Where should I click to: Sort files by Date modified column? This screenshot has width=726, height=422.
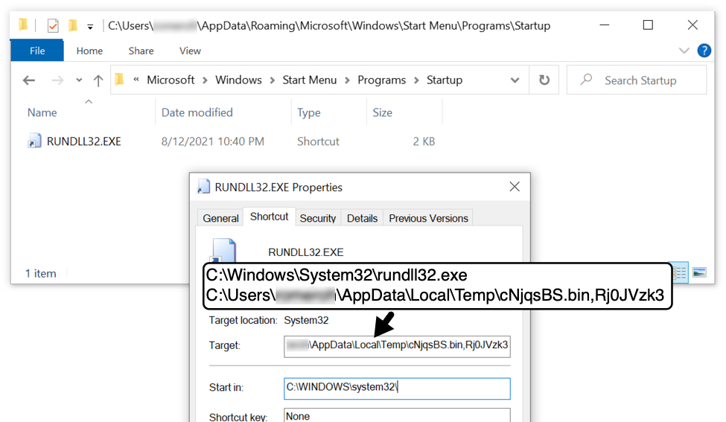(x=197, y=112)
